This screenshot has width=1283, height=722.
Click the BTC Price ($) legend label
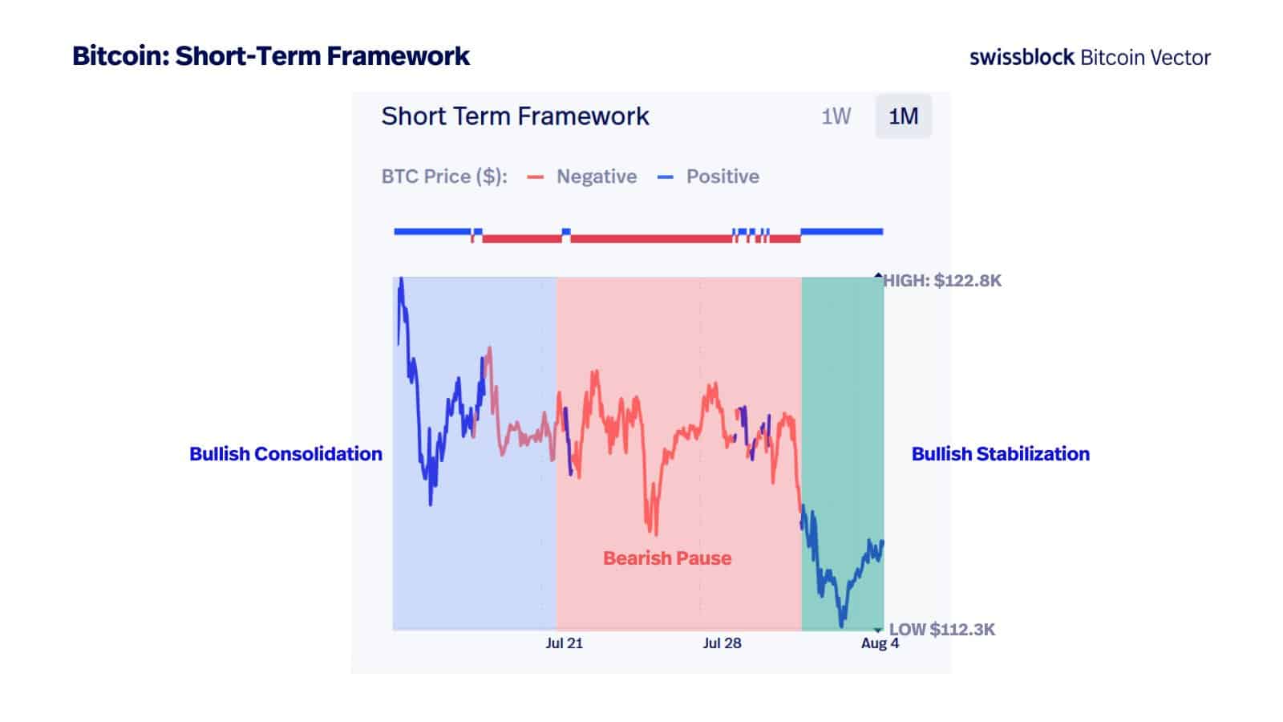click(444, 176)
